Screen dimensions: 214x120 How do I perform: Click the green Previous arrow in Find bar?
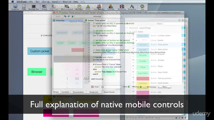pyautogui.click(x=141, y=87)
